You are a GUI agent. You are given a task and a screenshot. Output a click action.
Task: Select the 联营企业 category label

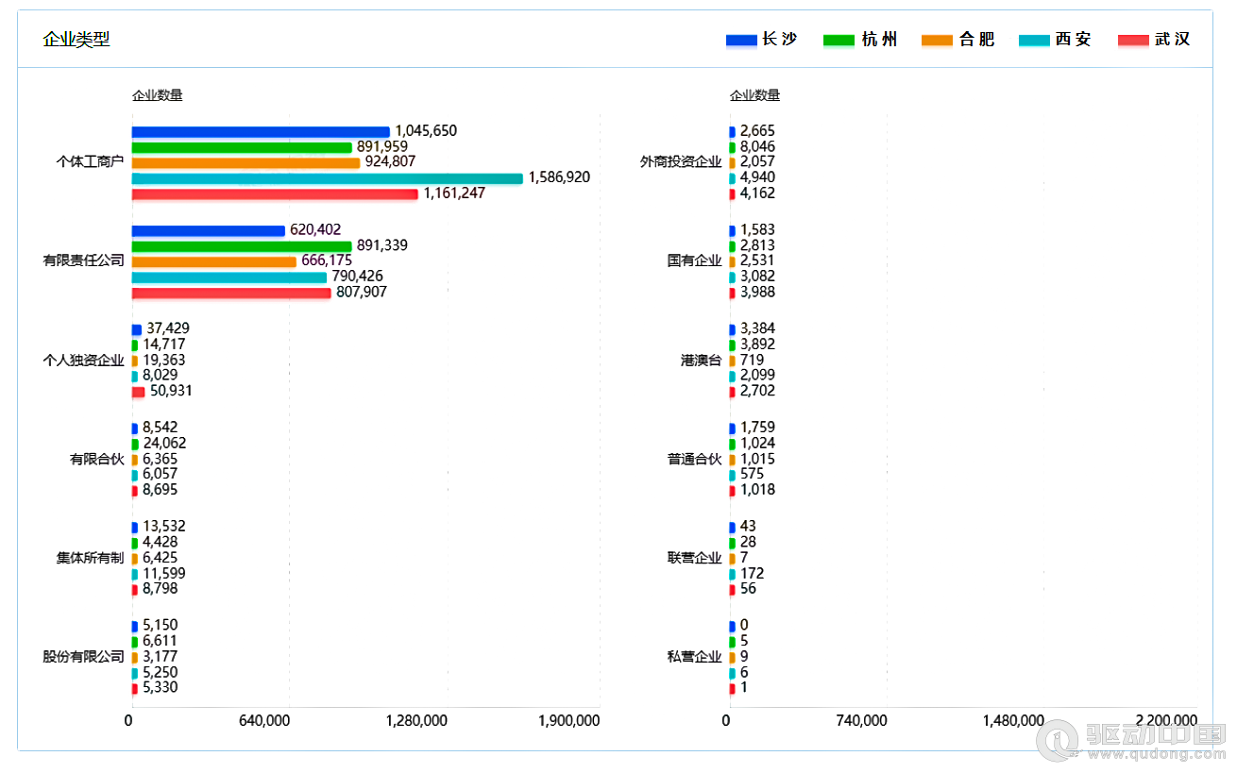pyautogui.click(x=695, y=558)
